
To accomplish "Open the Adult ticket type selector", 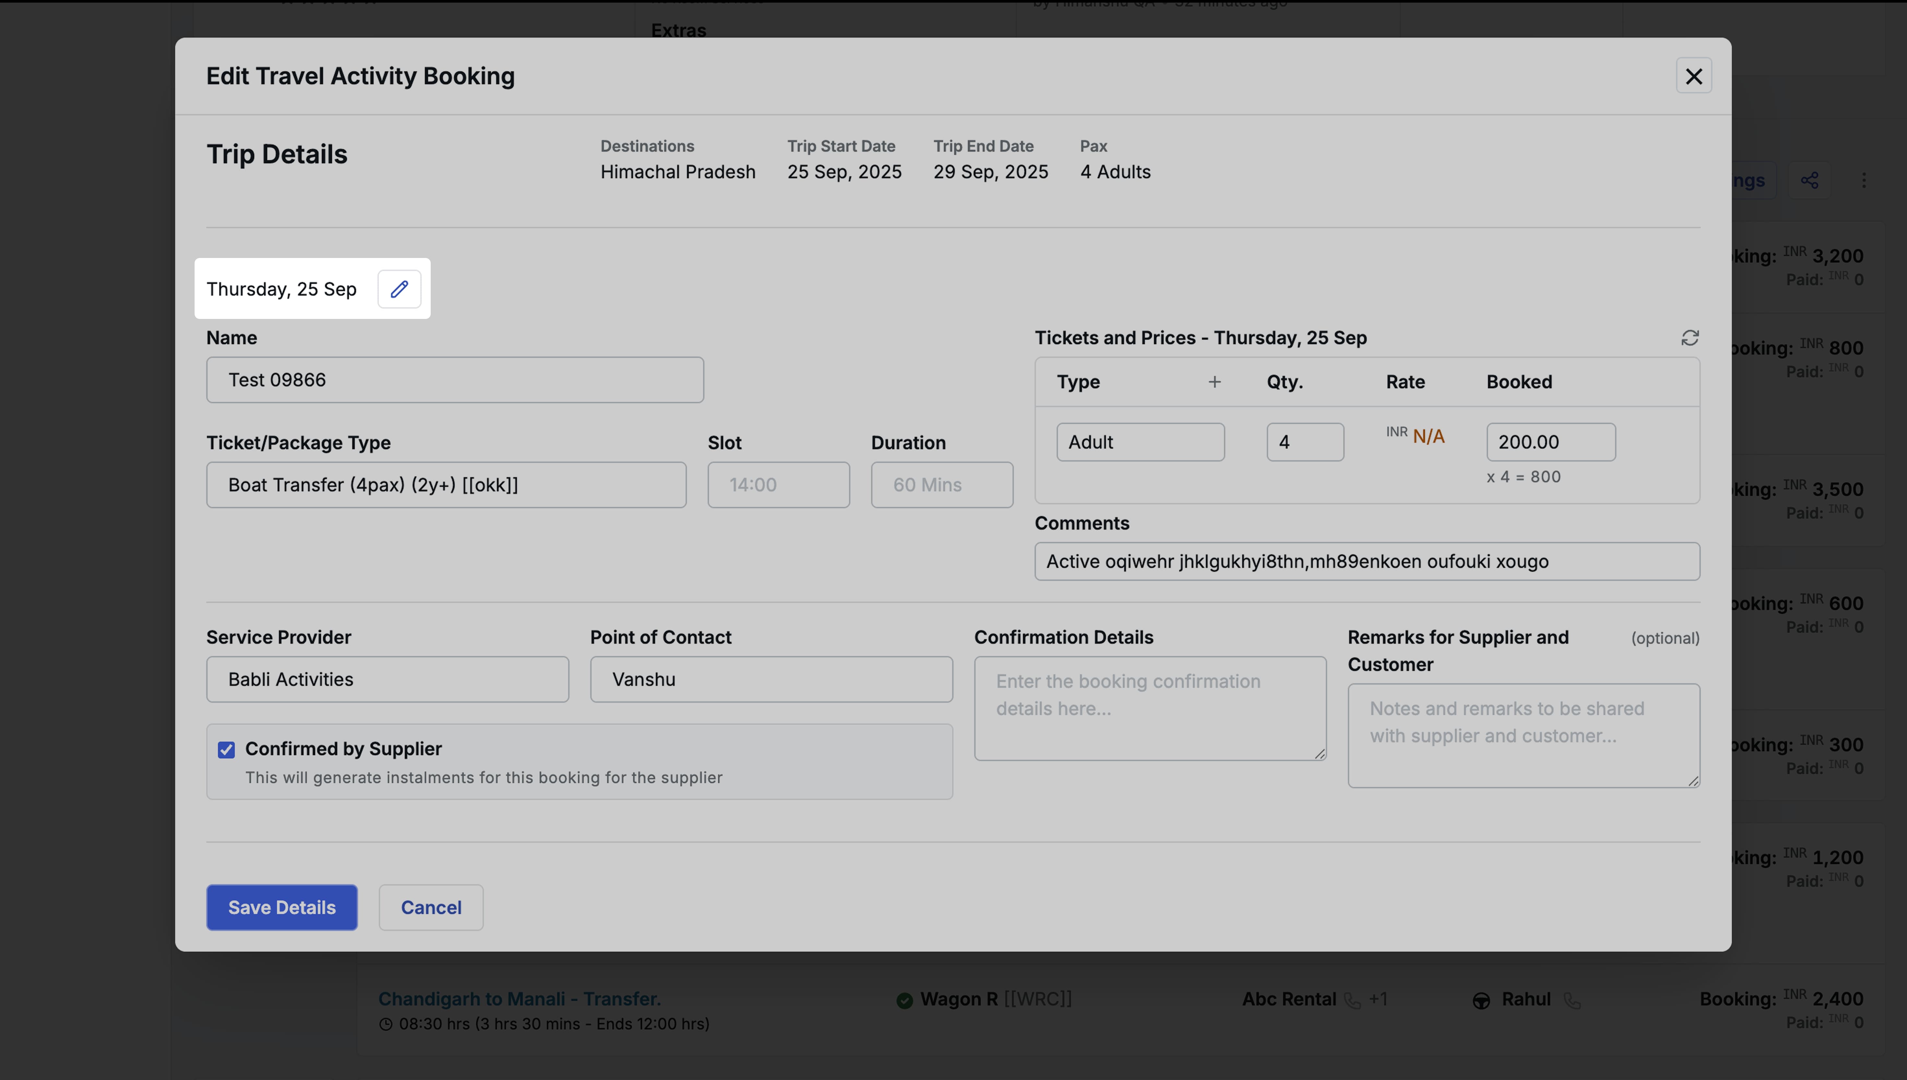I will click(x=1141, y=441).
